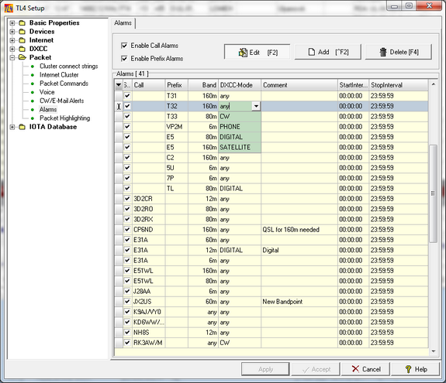The height and width of the screenshot is (383, 446).
Task: Open Packet Highlighting settings
Action: (x=64, y=118)
